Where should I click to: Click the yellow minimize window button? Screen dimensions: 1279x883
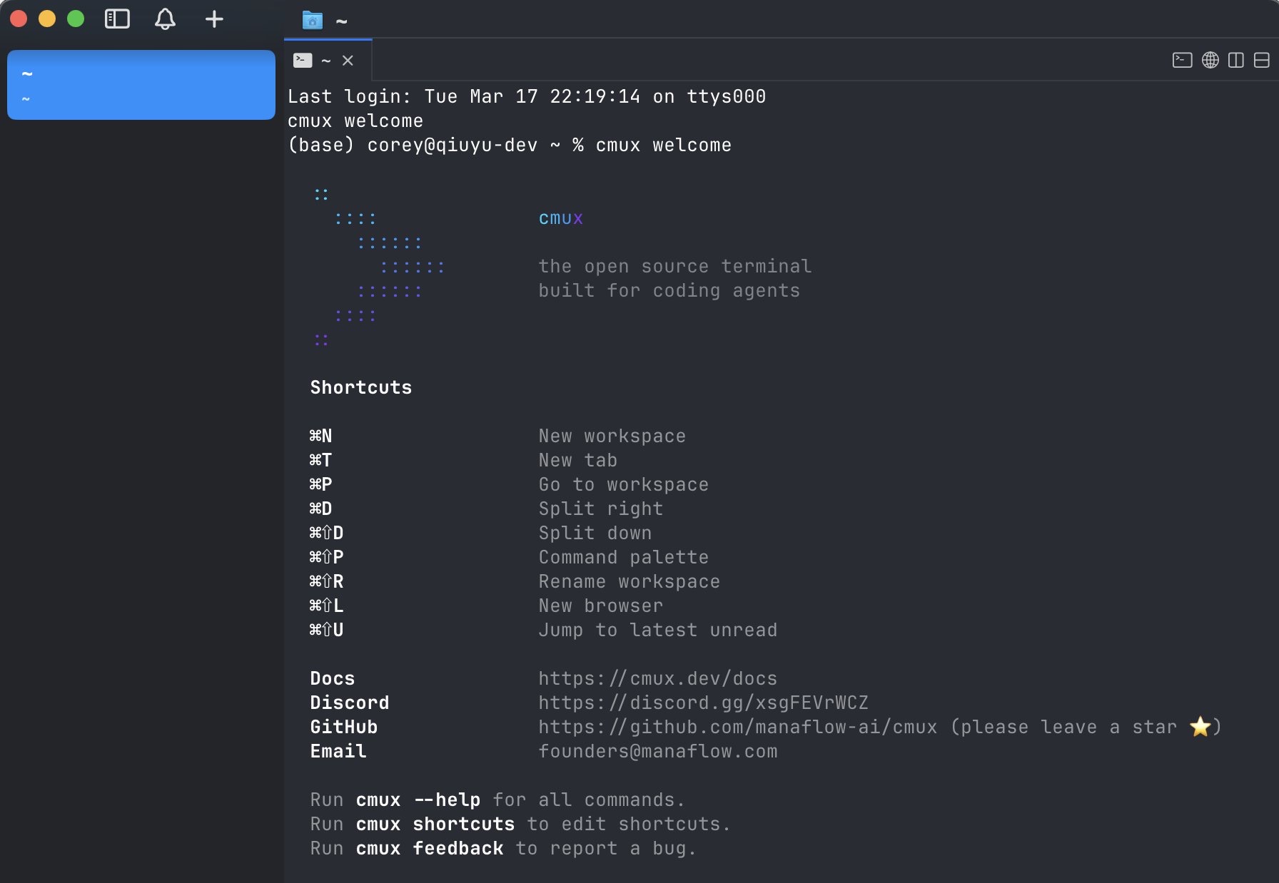[47, 19]
